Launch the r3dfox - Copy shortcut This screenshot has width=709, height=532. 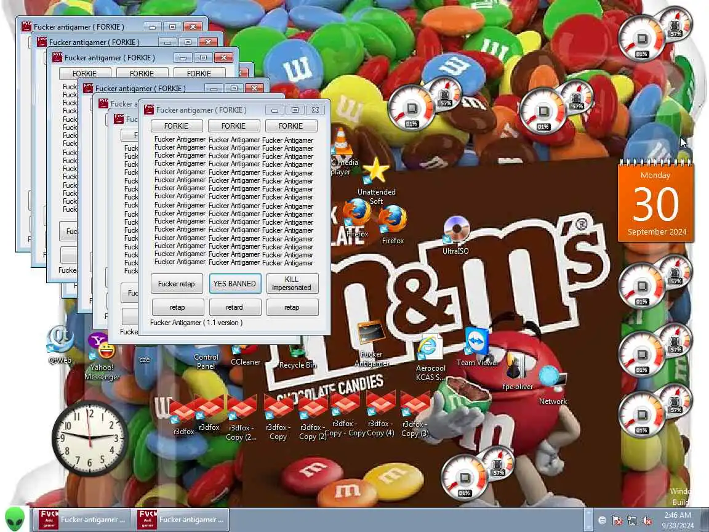[x=278, y=416]
